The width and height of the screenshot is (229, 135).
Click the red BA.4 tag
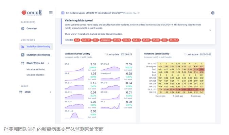coord(95,40)
